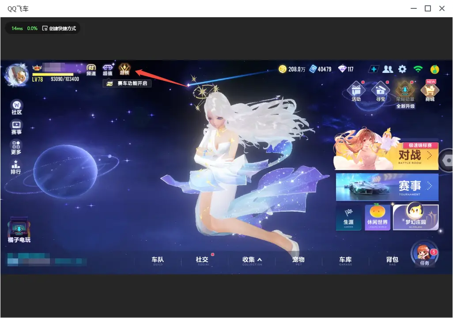Click the 14ms latency indicator

pos(17,28)
